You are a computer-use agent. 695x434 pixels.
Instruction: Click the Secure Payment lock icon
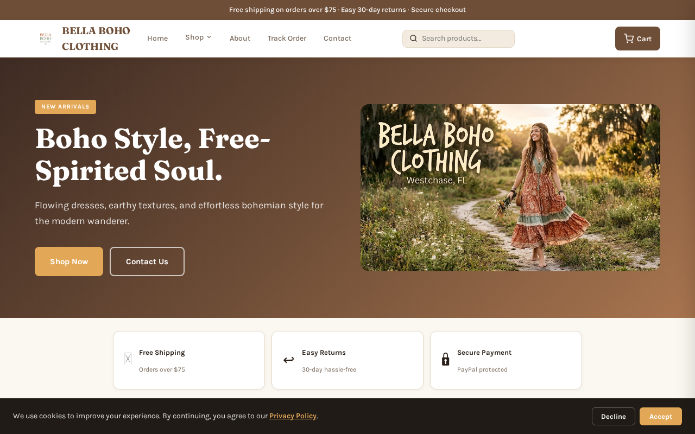pyautogui.click(x=445, y=359)
